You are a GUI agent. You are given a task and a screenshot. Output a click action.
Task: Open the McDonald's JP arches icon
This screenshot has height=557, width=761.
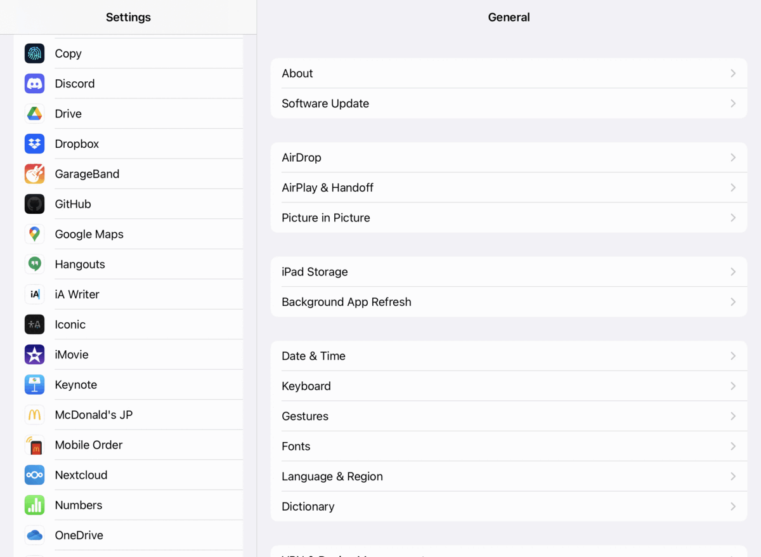click(34, 415)
